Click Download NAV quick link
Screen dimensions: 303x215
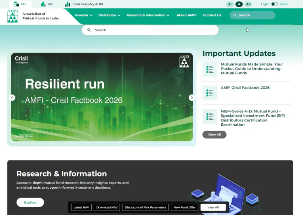tap(107, 207)
